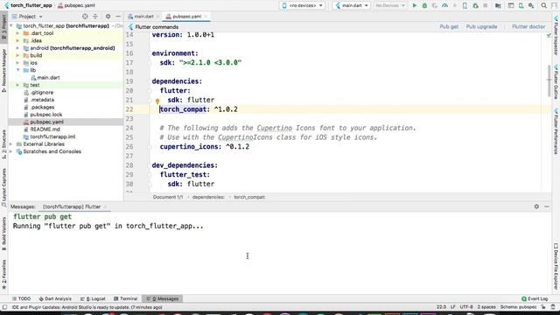Open the main.dart run configuration dropdown
Viewport: 560px width, 315px height.
coord(352,5)
